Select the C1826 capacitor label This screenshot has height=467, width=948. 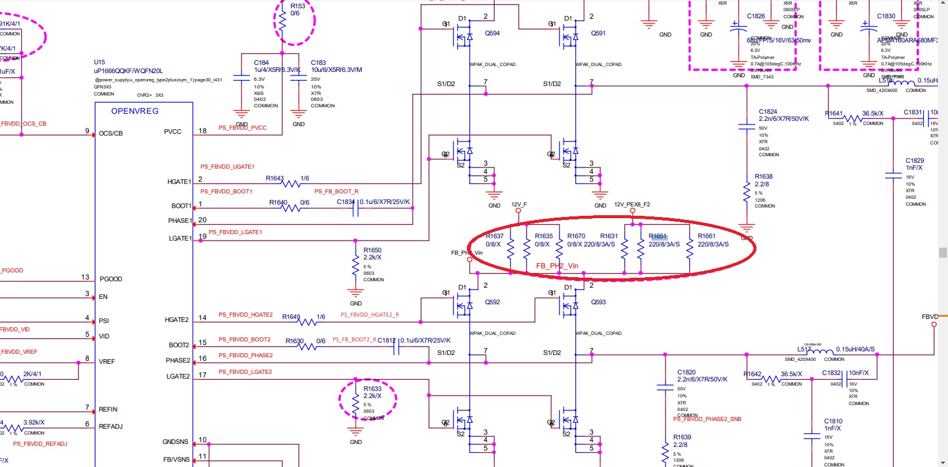756,16
